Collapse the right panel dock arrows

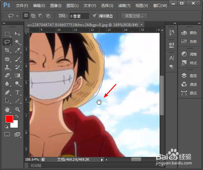pos(199,23)
